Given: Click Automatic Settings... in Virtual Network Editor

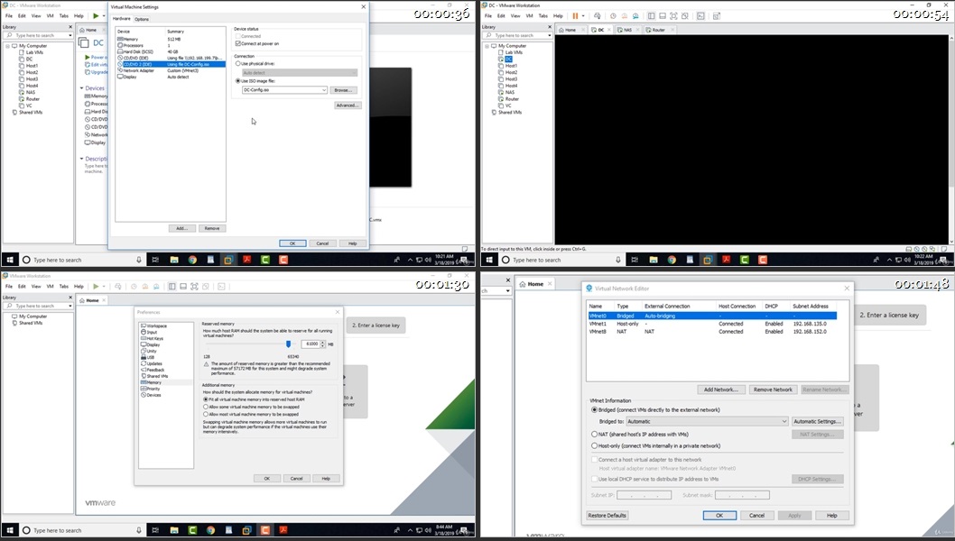Looking at the screenshot, I should click(x=818, y=421).
